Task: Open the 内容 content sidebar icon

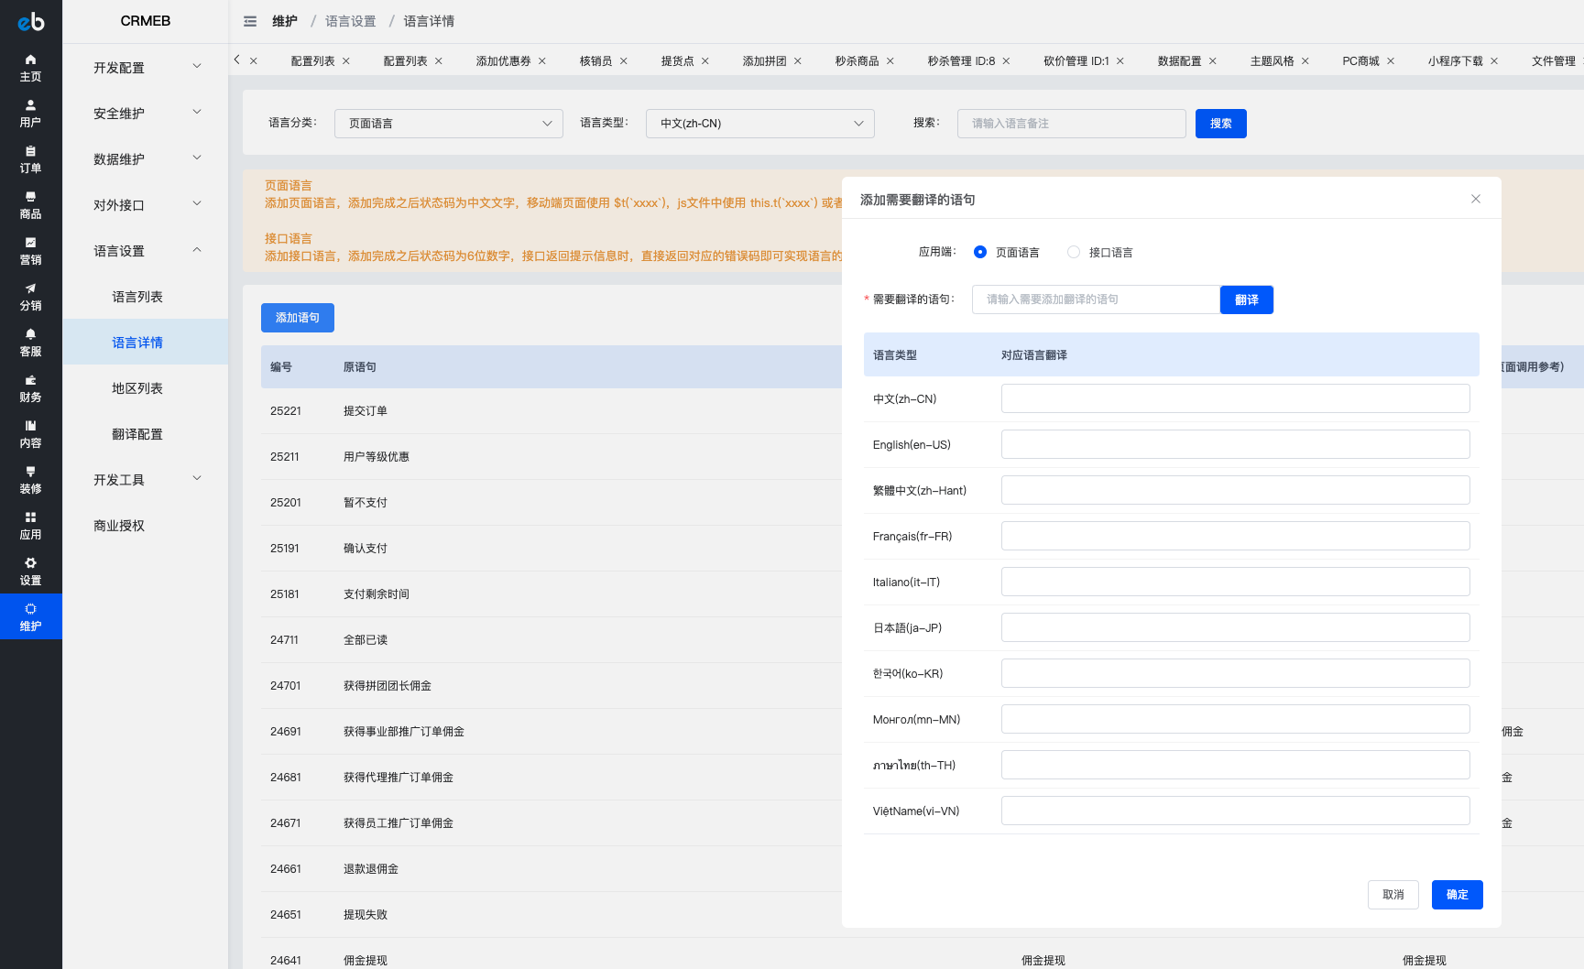Action: 30,433
